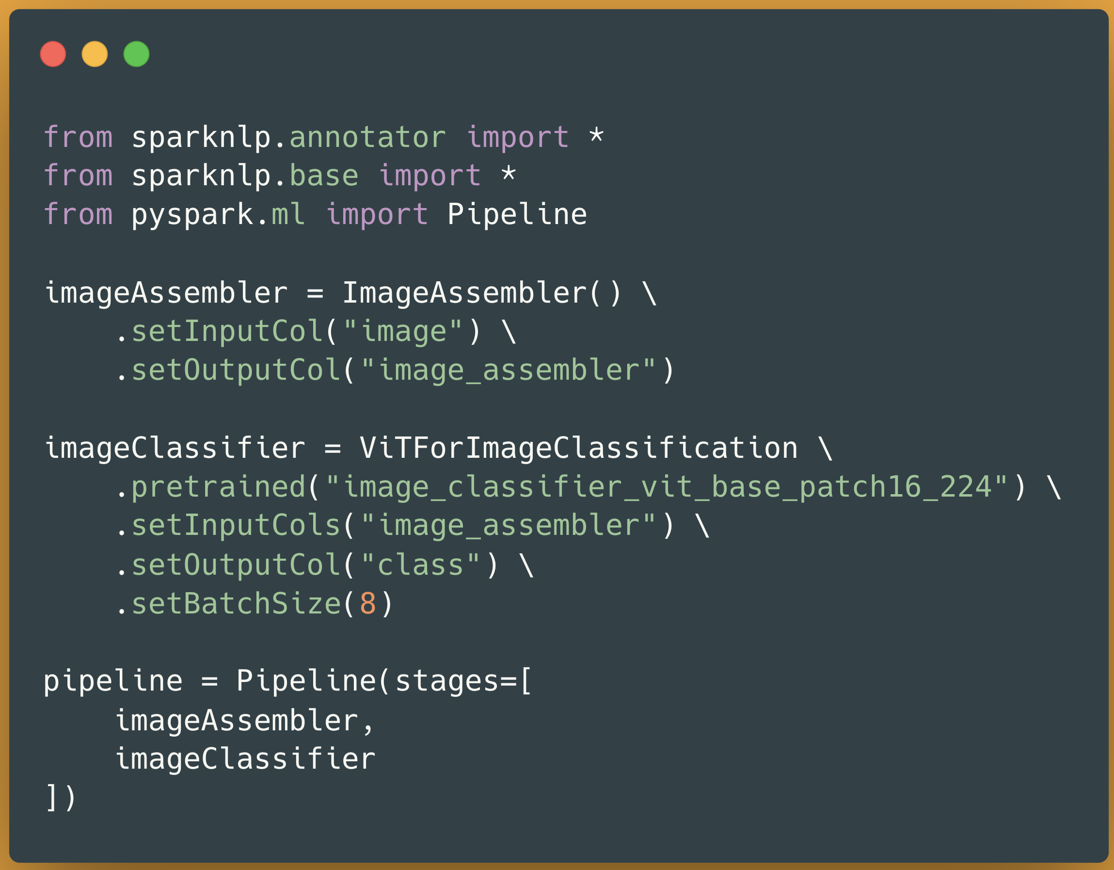This screenshot has width=1114, height=870.
Task: Click the setBatchSize method name
Action: 236,604
